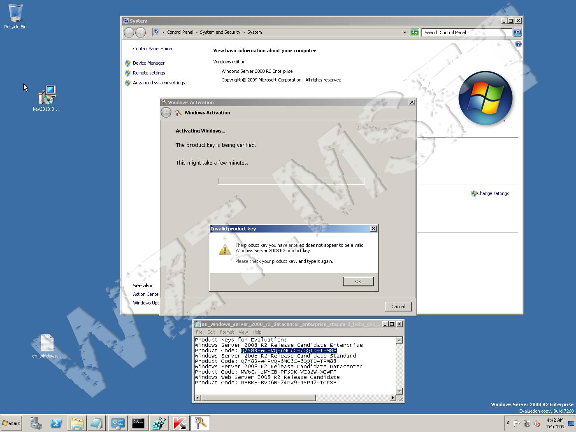Click the muted volume tray icon
Image resolution: width=576 pixels, height=432 pixels.
tap(537, 423)
